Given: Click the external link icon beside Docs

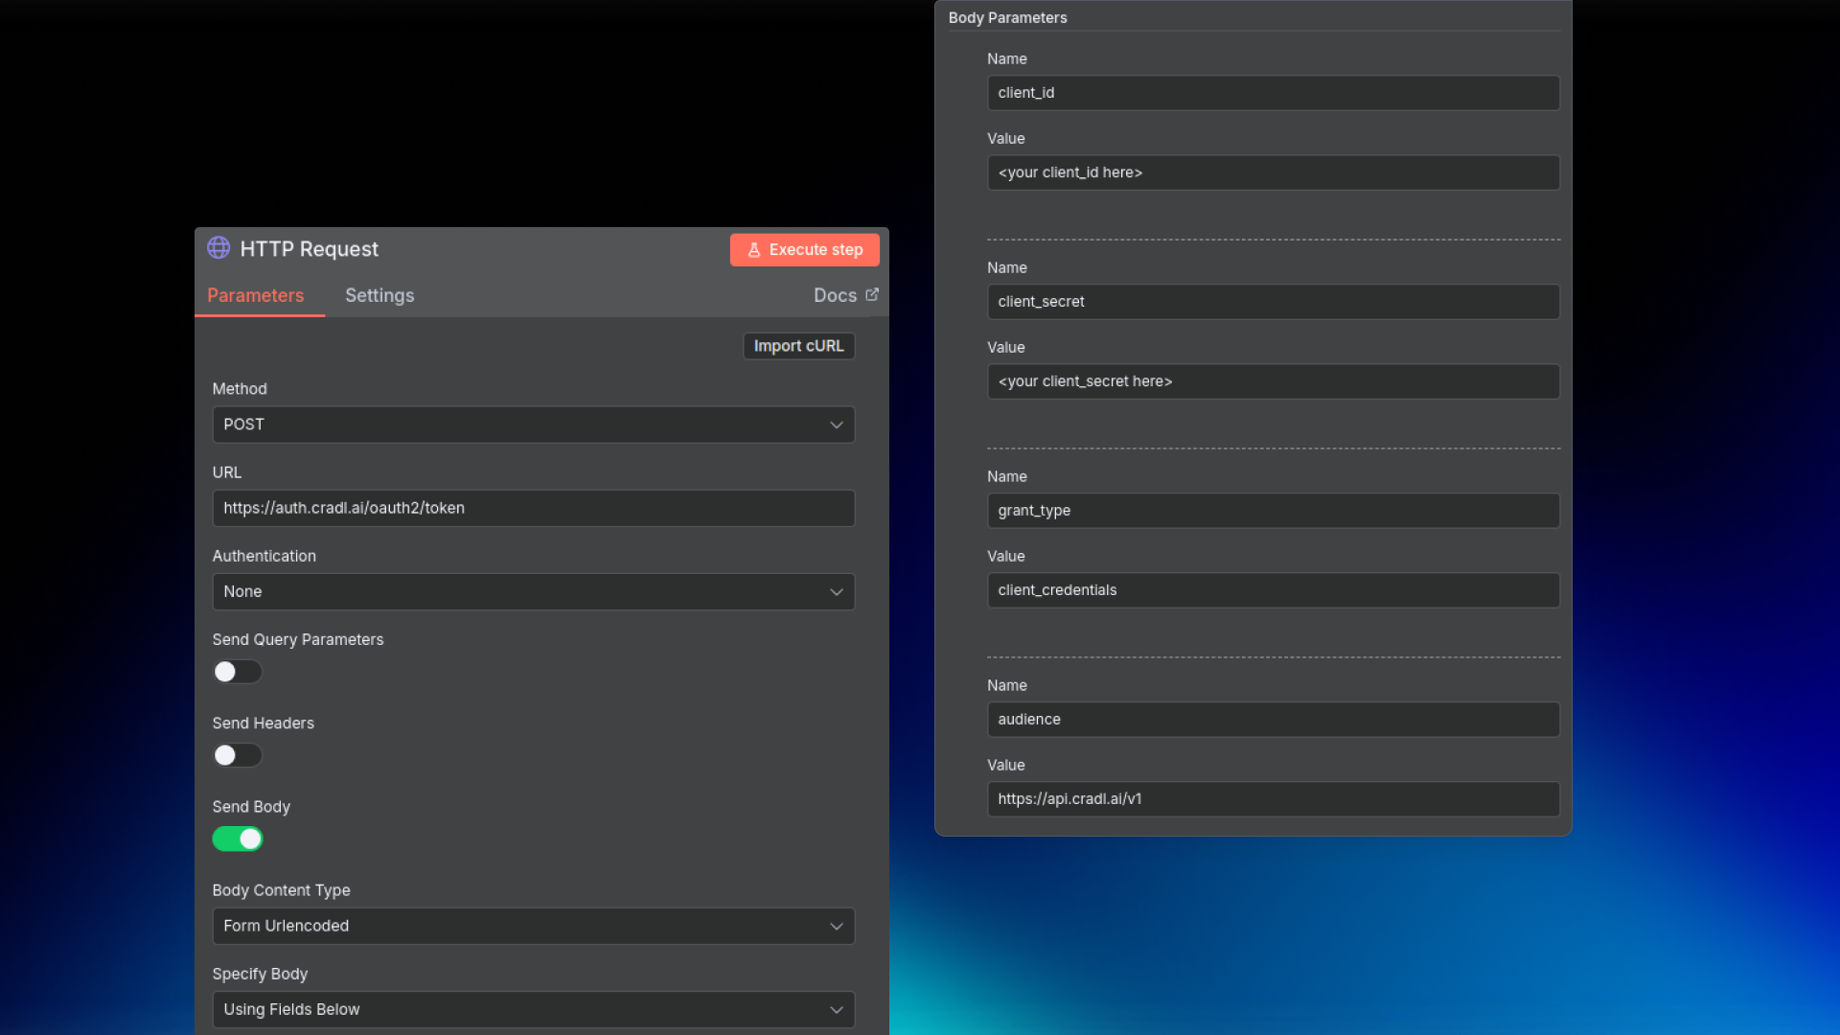Looking at the screenshot, I should click(x=872, y=295).
